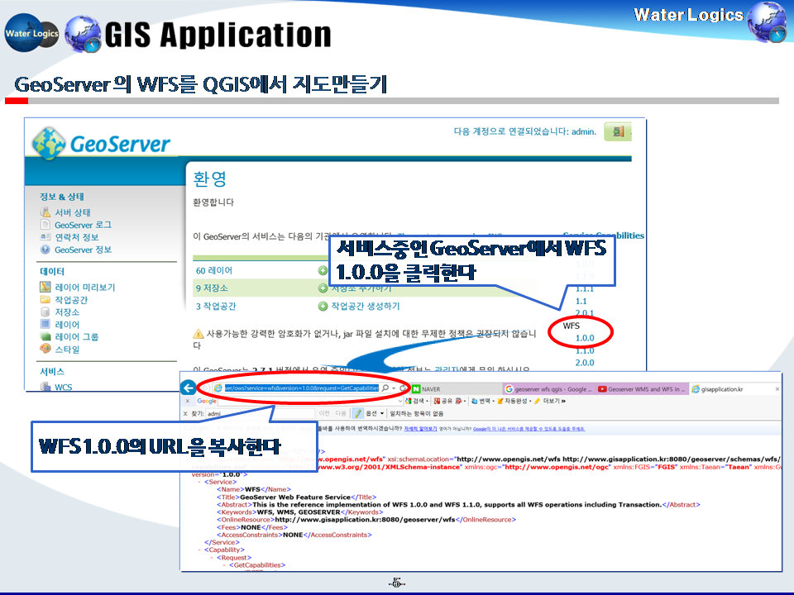Viewport: 794px width, 595px height.
Task: Click the 레이어 미리보기 map icon
Action: pyautogui.click(x=45, y=287)
